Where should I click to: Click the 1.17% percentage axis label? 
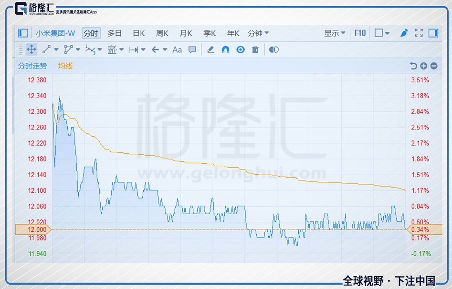[420, 190]
